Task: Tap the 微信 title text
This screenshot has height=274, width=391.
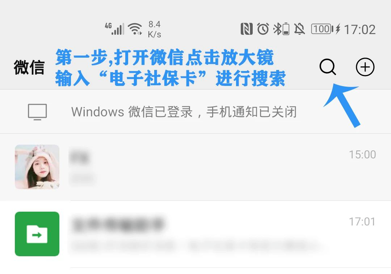Action: point(29,67)
